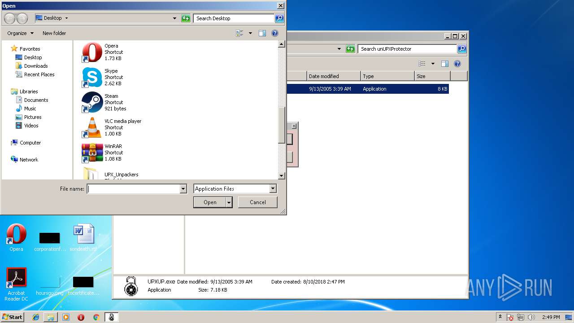The height and width of the screenshot is (323, 574).
Task: Change view with the Open dialog views icon
Action: [x=239, y=33]
